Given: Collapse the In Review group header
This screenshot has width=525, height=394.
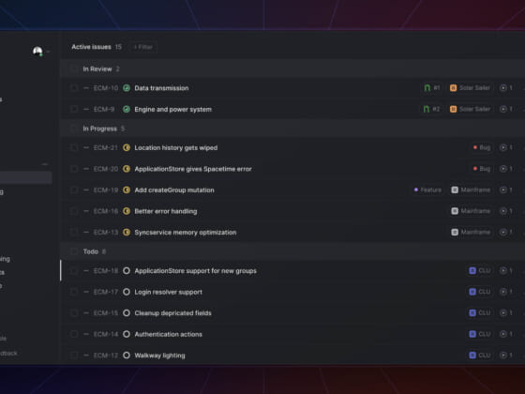Looking at the screenshot, I should [292, 69].
